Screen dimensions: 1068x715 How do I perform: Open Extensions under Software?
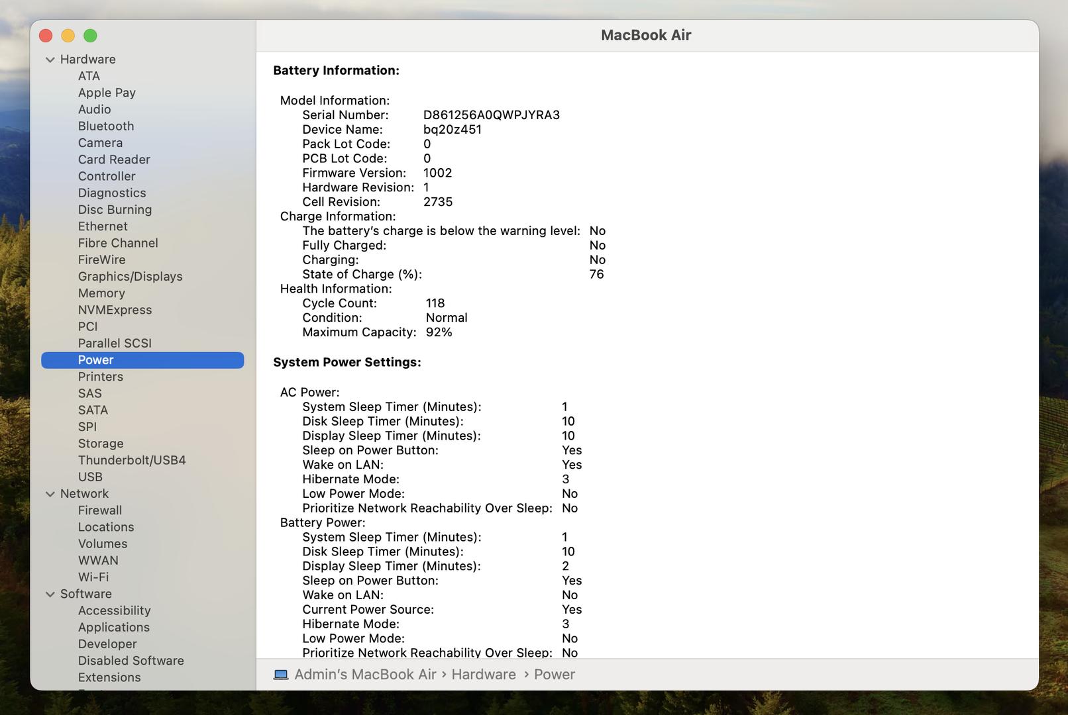click(109, 678)
